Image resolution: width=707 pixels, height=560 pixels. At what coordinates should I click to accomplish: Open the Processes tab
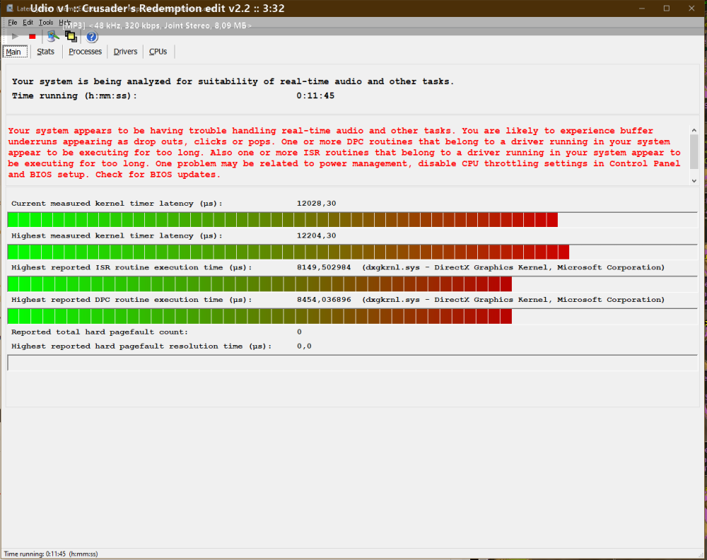coord(86,52)
